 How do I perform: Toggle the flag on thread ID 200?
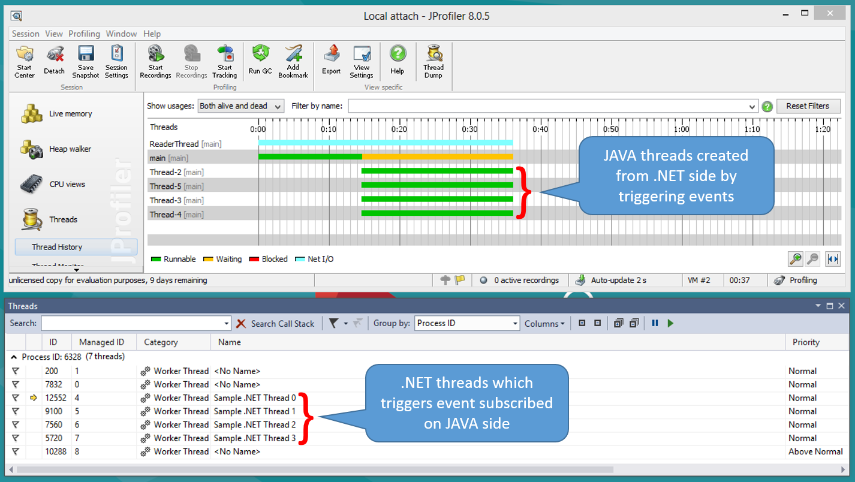click(x=16, y=371)
